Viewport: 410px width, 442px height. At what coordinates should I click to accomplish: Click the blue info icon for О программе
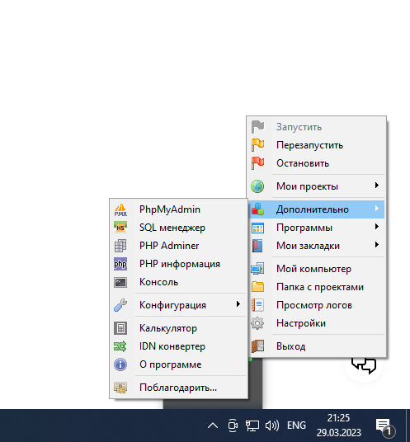pyautogui.click(x=120, y=364)
